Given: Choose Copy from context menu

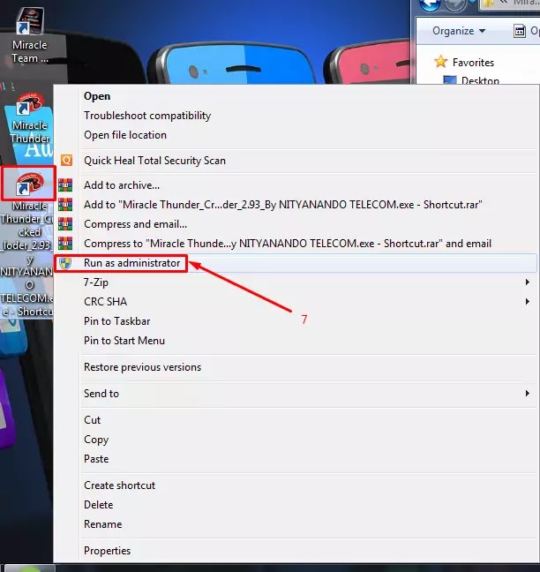Looking at the screenshot, I should (96, 440).
